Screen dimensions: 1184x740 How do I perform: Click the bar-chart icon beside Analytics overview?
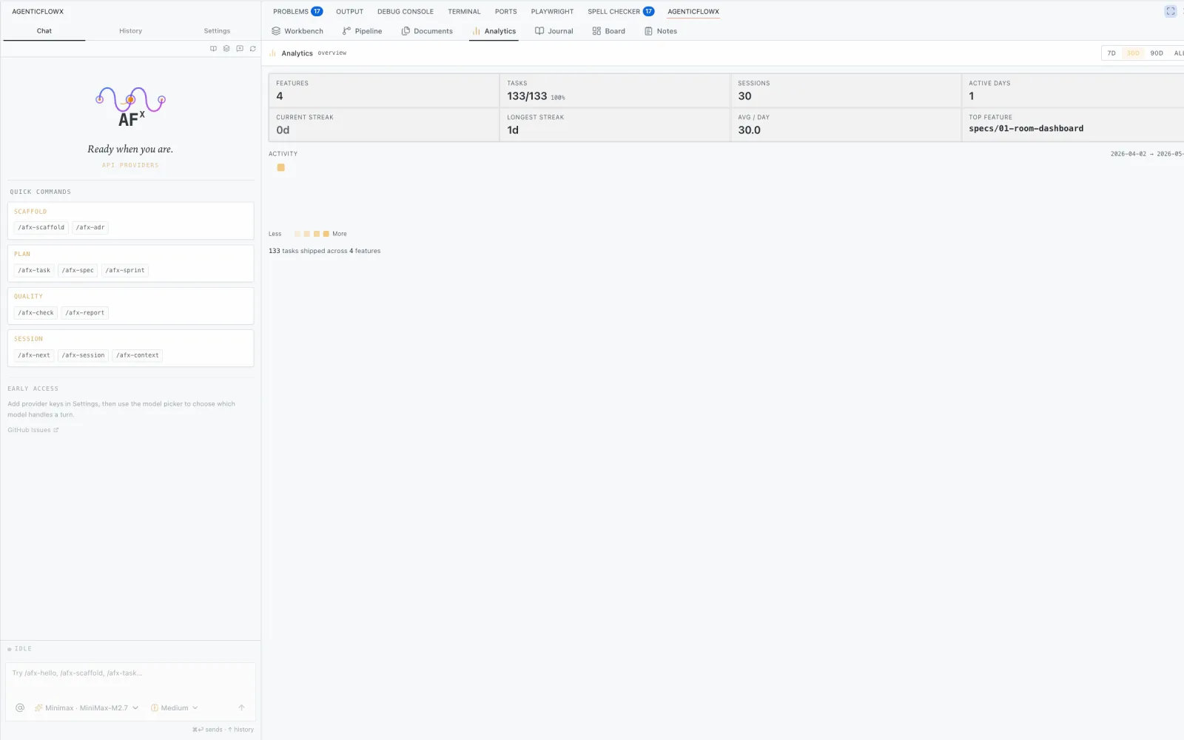click(x=273, y=53)
